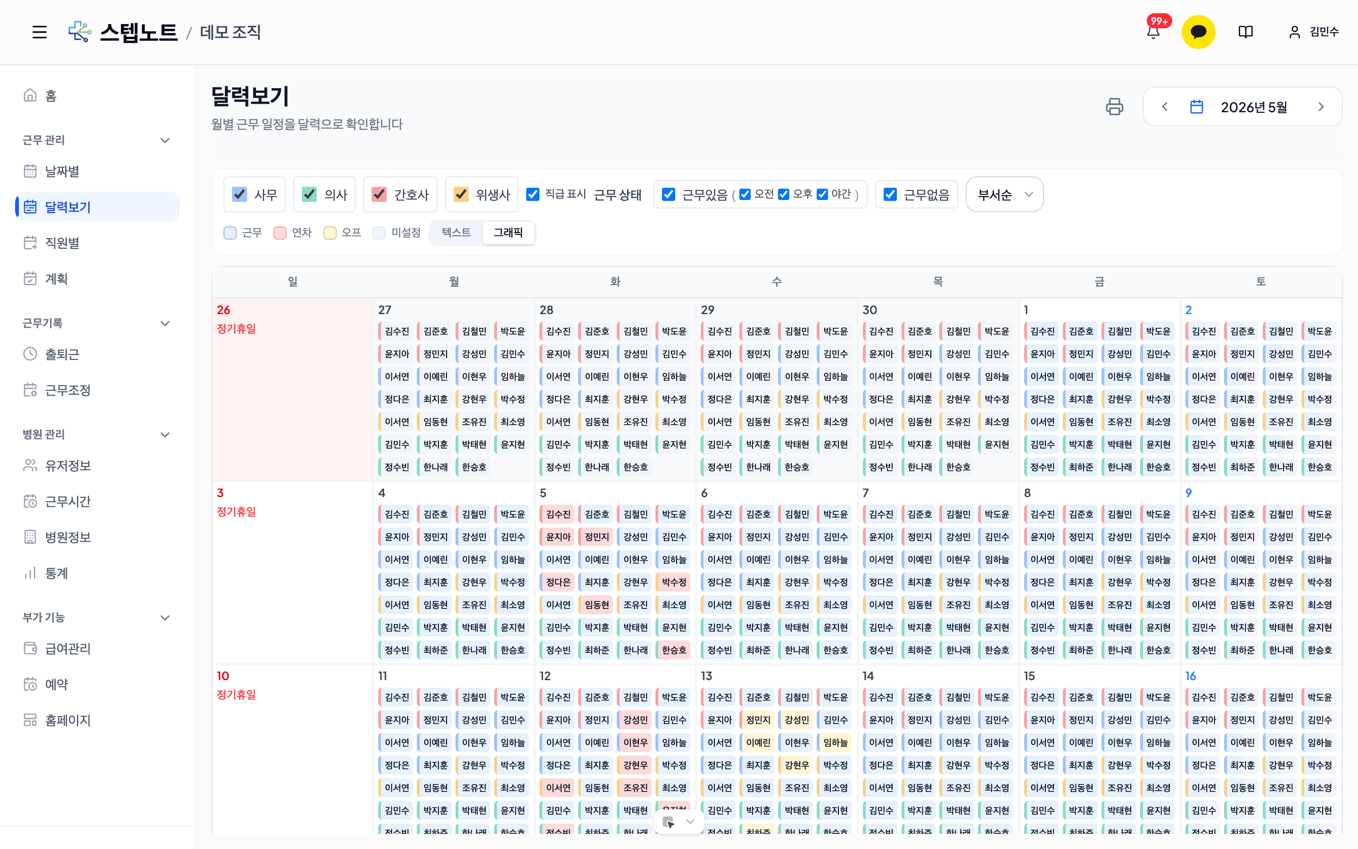Click the 근무조정 sidebar icon
Viewport: 1358px width, 849px height.
pos(30,390)
